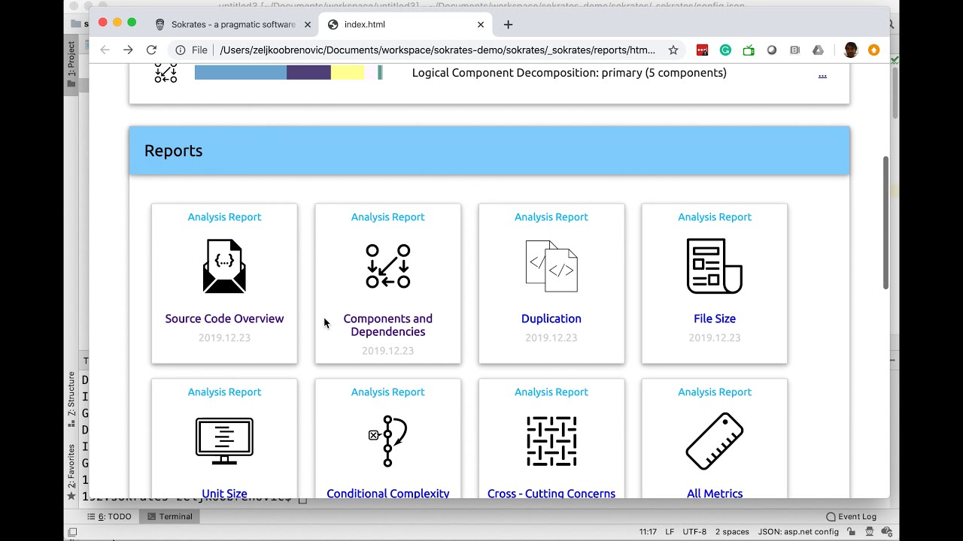This screenshot has height=541, width=963.
Task: Click the page vertical scrollbar thumb
Action: click(886, 222)
